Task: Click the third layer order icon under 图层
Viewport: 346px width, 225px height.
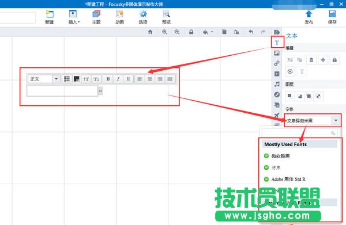Action: click(309, 96)
